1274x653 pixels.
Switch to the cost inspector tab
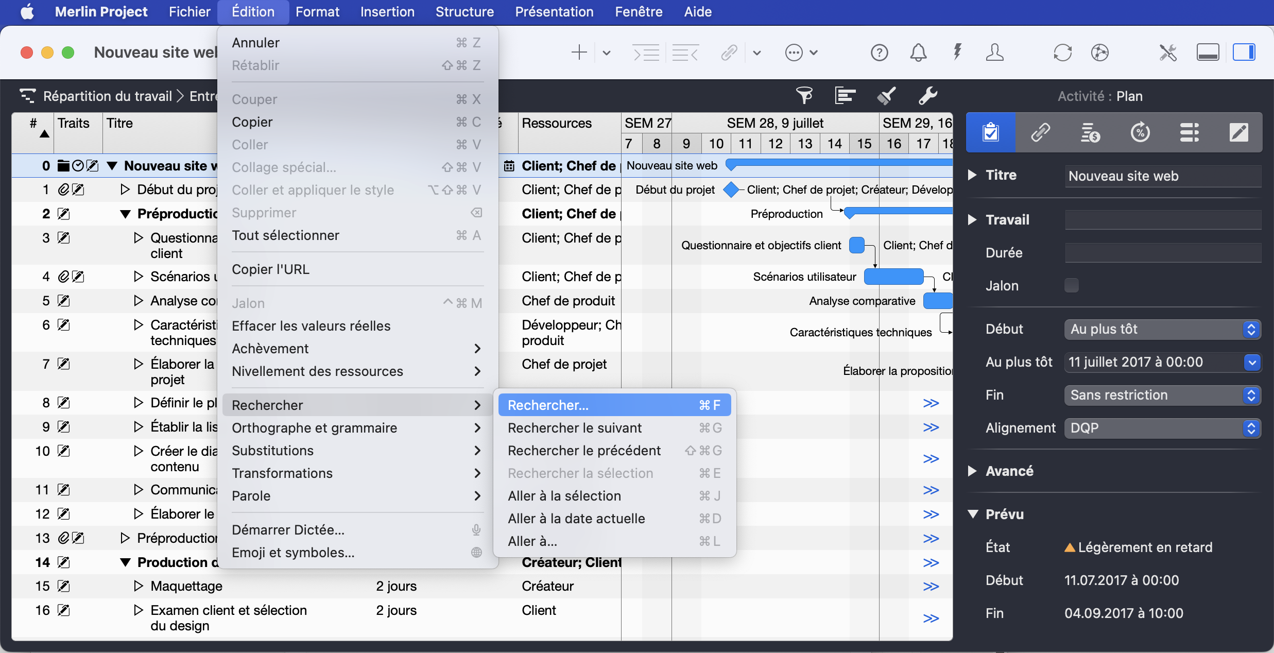click(x=1090, y=132)
